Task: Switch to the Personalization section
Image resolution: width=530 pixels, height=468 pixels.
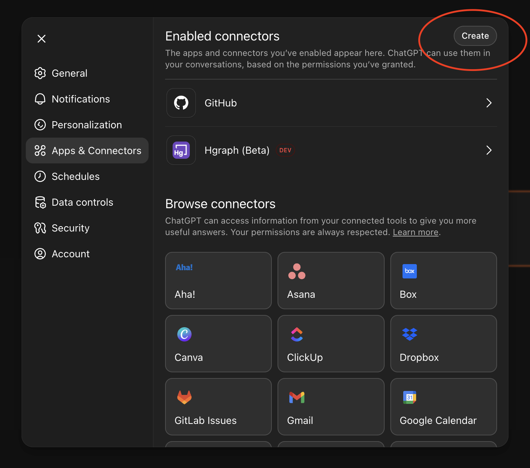Action: [86, 125]
